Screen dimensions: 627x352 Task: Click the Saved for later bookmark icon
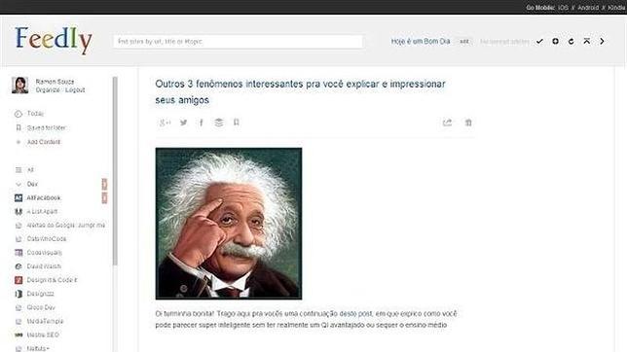click(18, 127)
